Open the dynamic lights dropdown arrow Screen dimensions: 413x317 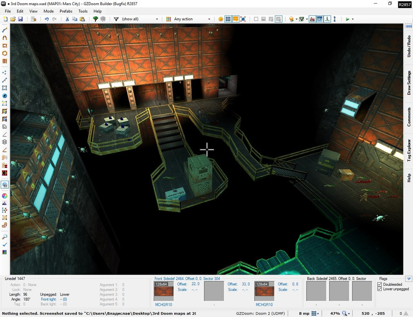pyautogui.click(x=296, y=19)
